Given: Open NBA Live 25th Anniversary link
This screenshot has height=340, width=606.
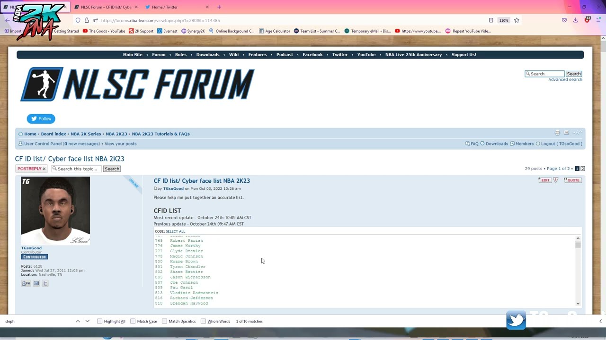Looking at the screenshot, I should coord(413,54).
